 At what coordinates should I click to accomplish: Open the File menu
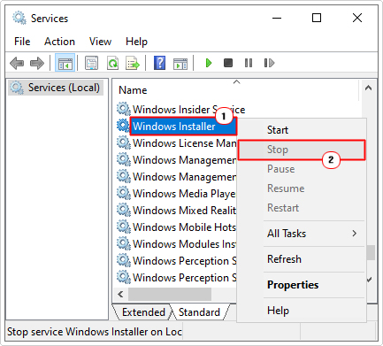[22, 42]
